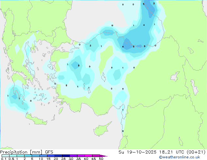Click the 0.1–0.5 mm legend swatch

tap(6, 156)
